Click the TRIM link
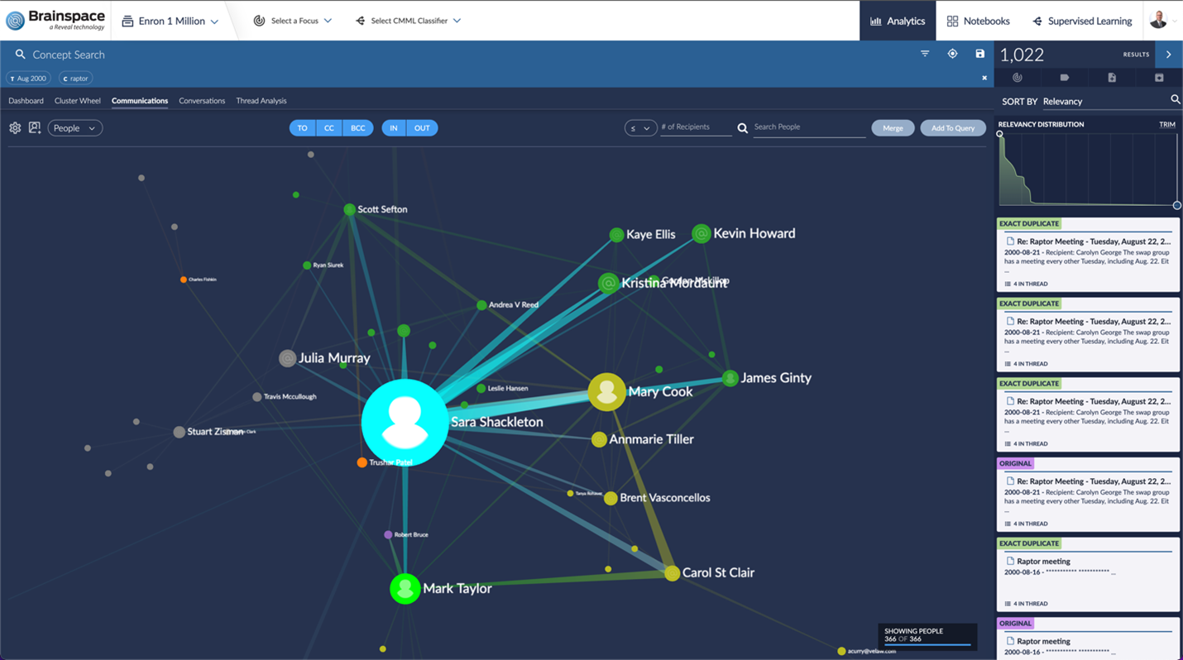The height and width of the screenshot is (660, 1183). tap(1167, 124)
